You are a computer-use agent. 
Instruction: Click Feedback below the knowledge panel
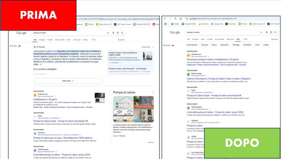point(151,142)
